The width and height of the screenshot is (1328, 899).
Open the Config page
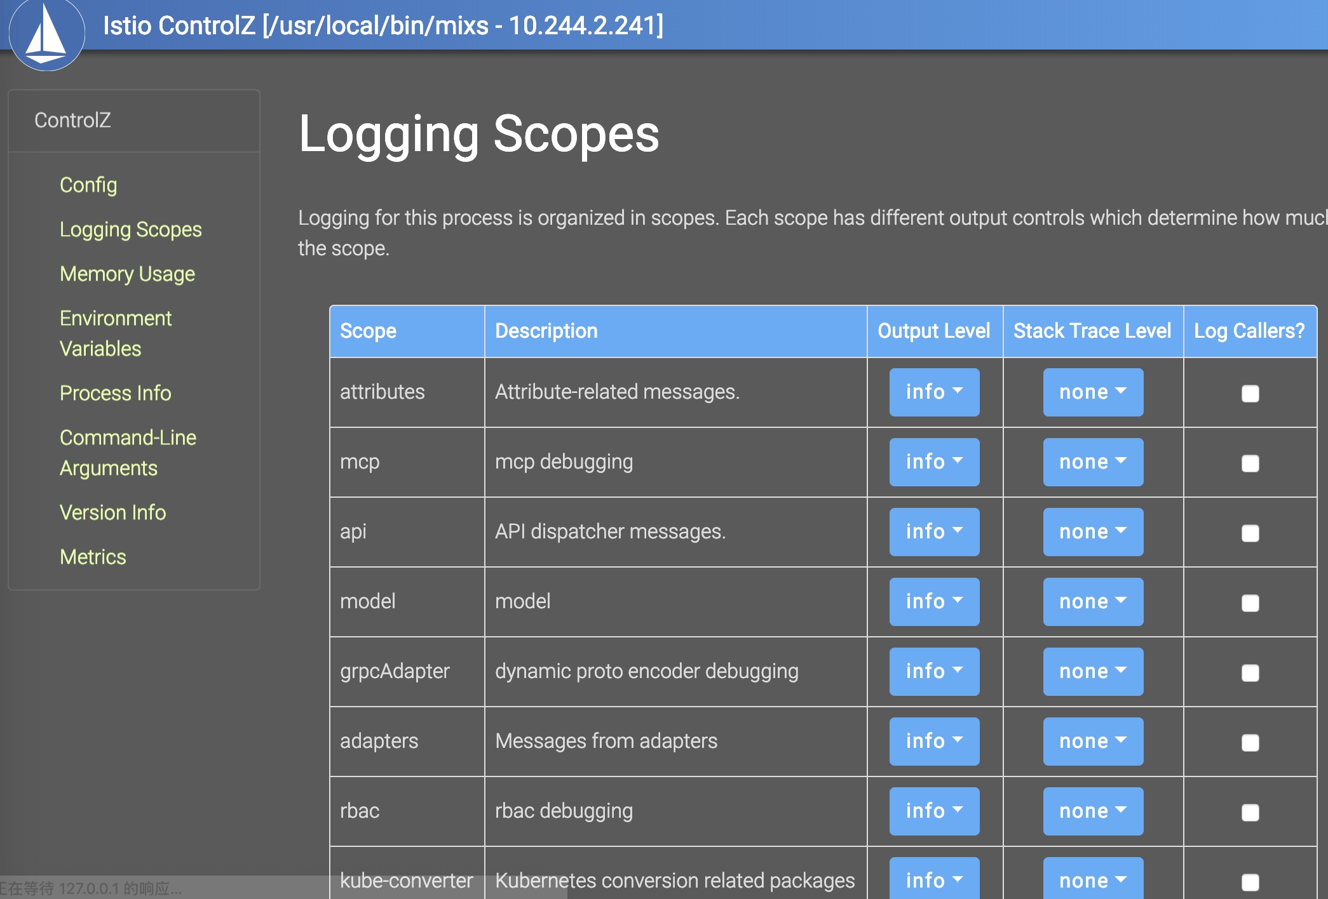click(x=88, y=185)
